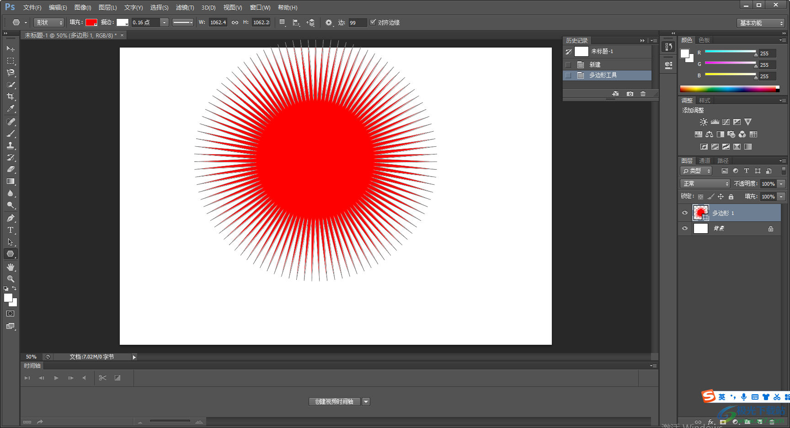Select the Polygon shape tool
790x428 pixels.
coord(11,254)
